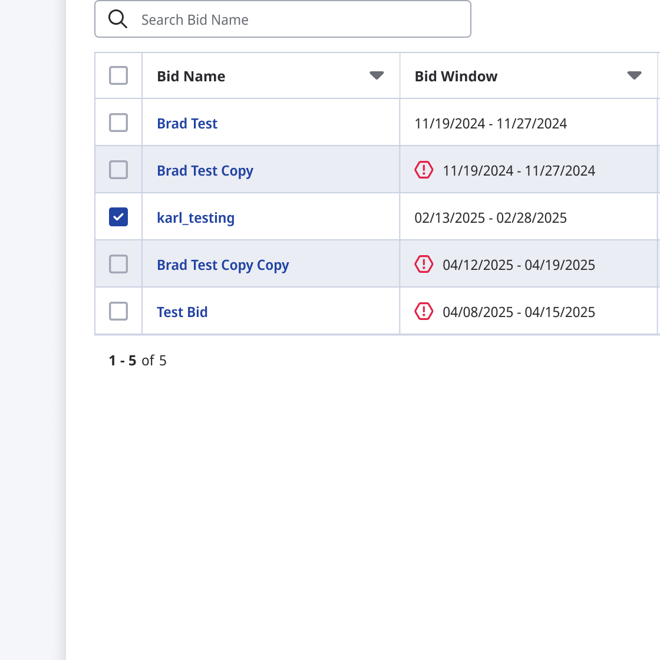The height and width of the screenshot is (660, 660).
Task: Check the Brad Test Copy row checkbox
Action: tap(118, 170)
